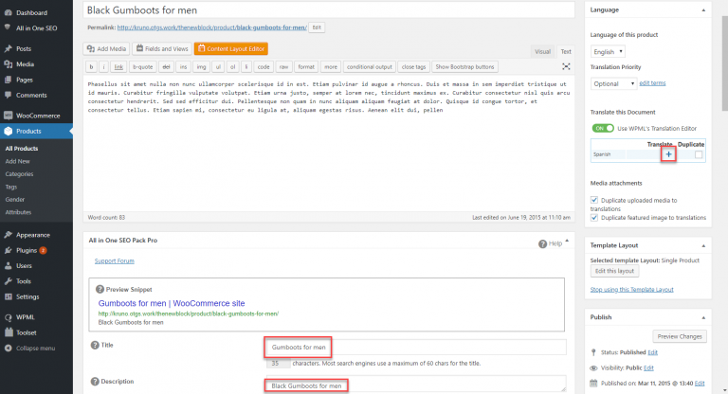Screen dimensions: 728x394
Task: Disable Use WPML's Translation Editor switch
Action: 601,128
